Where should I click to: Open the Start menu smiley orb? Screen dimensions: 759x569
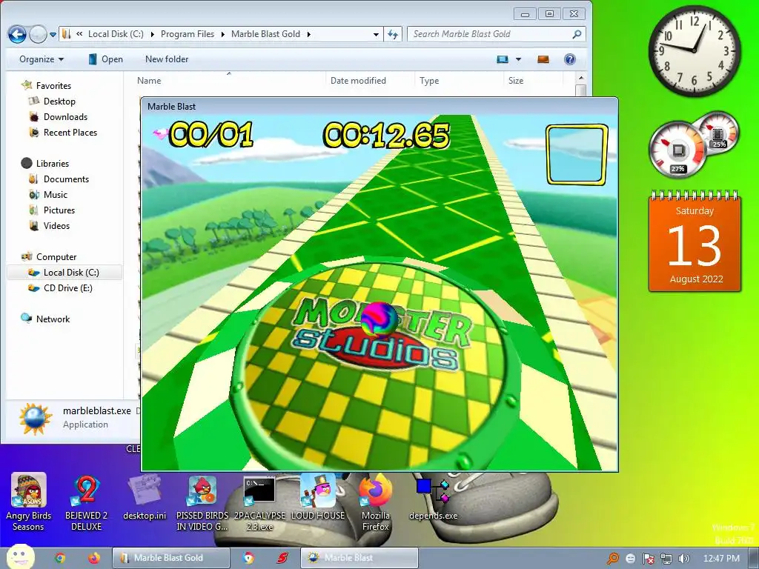[20, 557]
